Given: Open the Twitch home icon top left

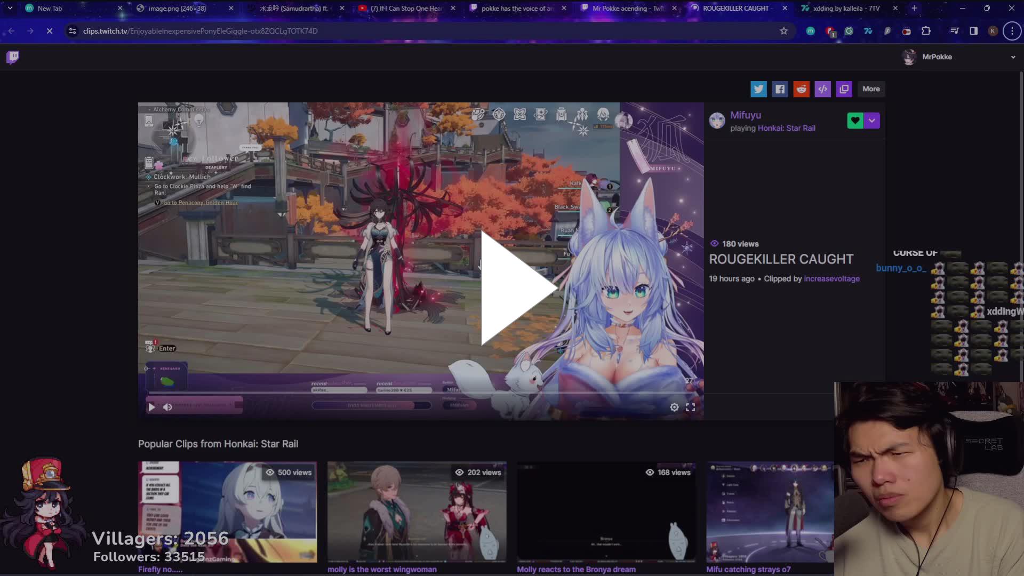Looking at the screenshot, I should tap(12, 57).
